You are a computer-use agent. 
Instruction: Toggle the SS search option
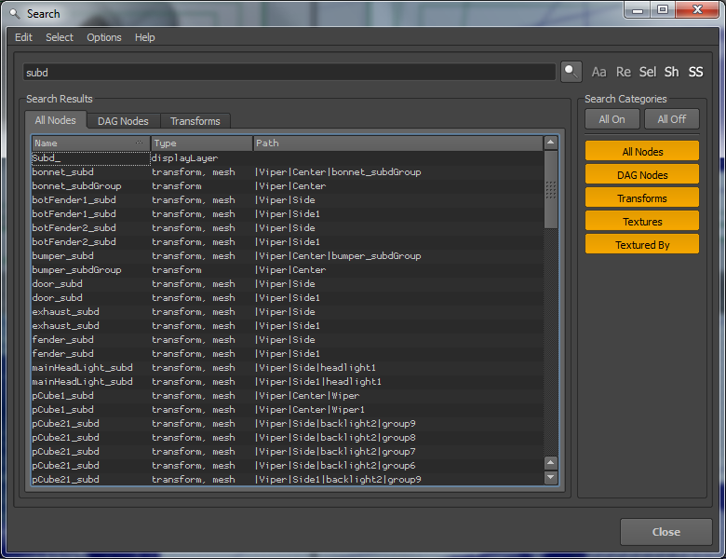[x=695, y=72]
